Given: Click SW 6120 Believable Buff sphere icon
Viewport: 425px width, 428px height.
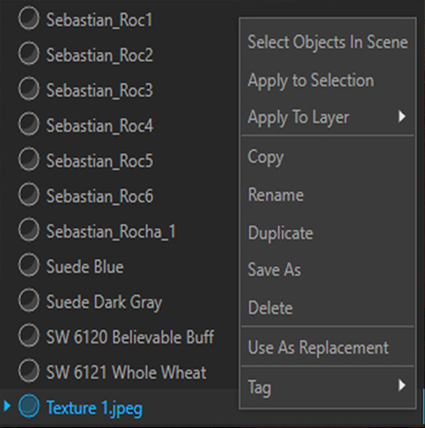Looking at the screenshot, I should pyautogui.click(x=28, y=336).
